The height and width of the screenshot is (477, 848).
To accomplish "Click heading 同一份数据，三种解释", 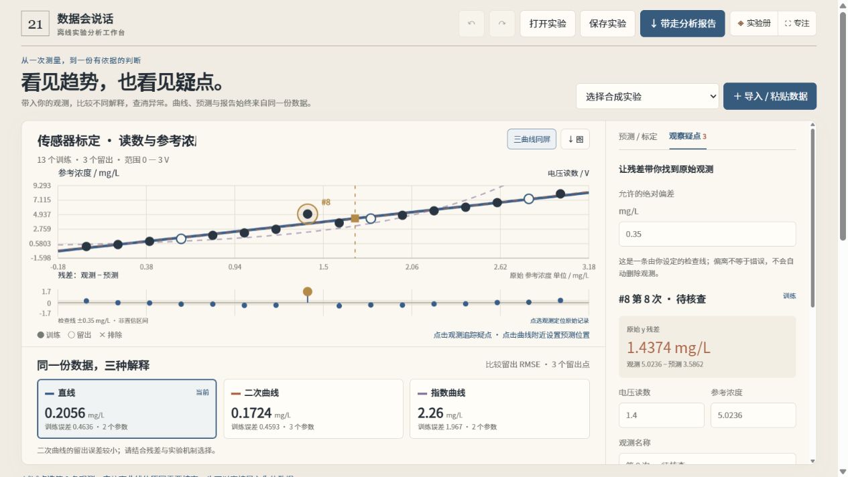I will click(x=93, y=365).
